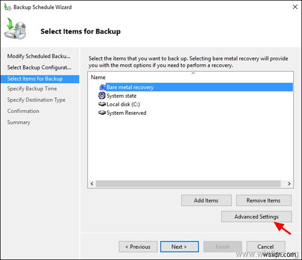Viewport: 302px width, 260px height.
Task: Open Advanced Settings
Action: (x=257, y=217)
